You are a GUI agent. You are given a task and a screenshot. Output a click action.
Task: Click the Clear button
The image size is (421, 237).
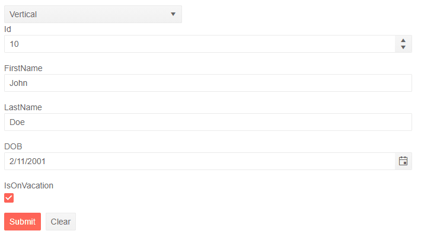60,222
